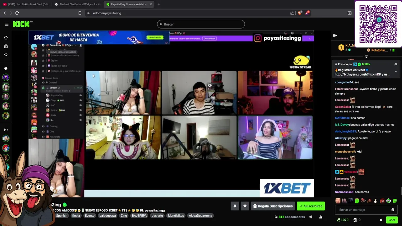The width and height of the screenshot is (402, 226).
Task: Click 1XBET welcome bonus banner ad
Action: point(99,38)
